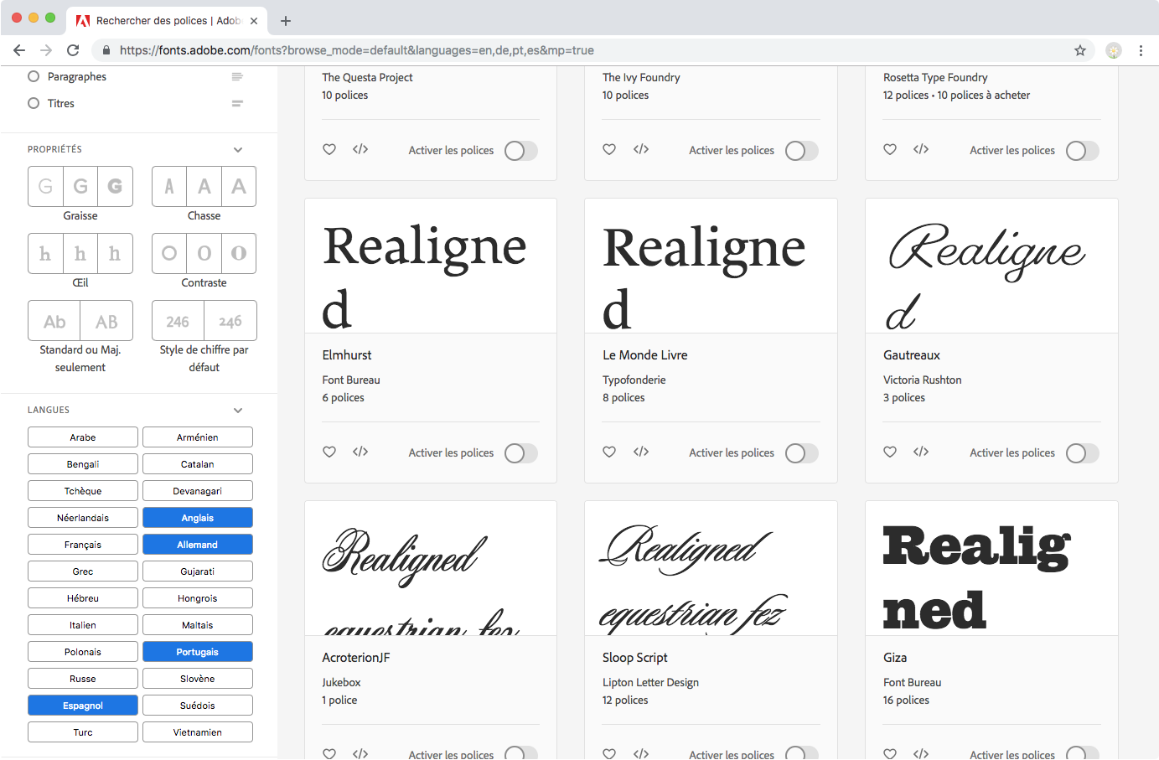Select old-style figures number option

click(x=230, y=320)
